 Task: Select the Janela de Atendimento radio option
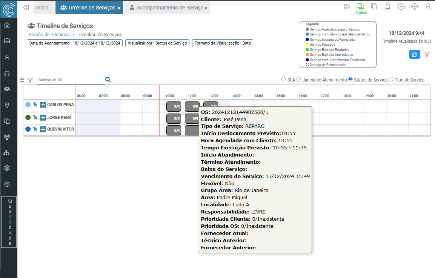(299, 79)
